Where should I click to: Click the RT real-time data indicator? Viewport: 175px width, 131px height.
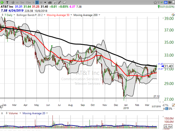(162, 2)
